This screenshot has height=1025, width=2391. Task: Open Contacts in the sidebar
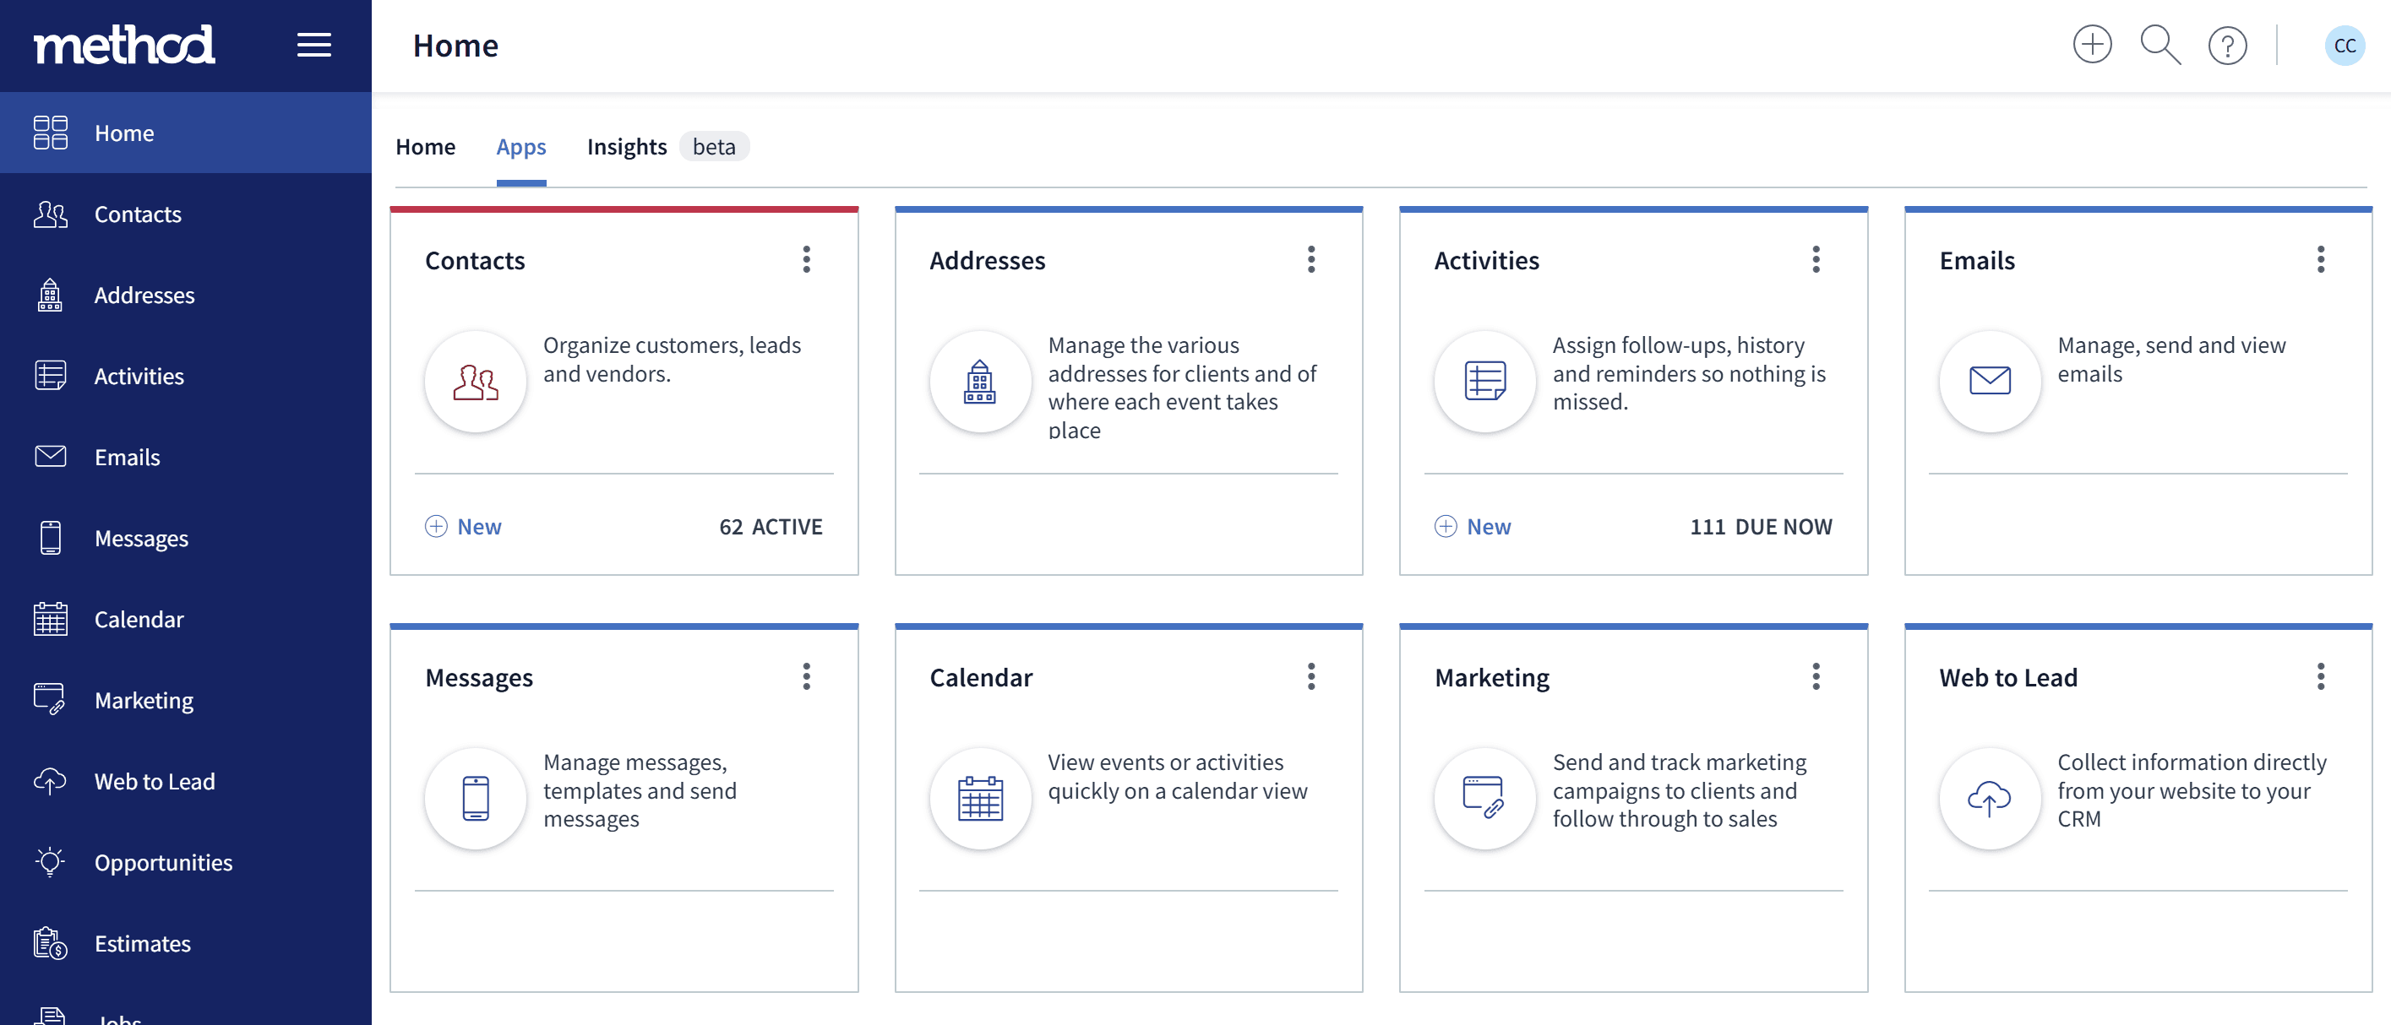(x=186, y=214)
